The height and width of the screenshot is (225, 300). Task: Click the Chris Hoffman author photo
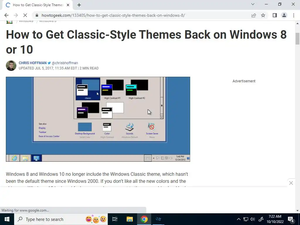click(x=11, y=66)
